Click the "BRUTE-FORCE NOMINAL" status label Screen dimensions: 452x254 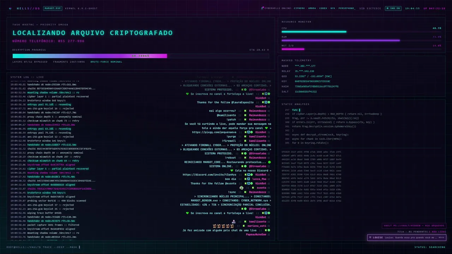[x=106, y=62]
